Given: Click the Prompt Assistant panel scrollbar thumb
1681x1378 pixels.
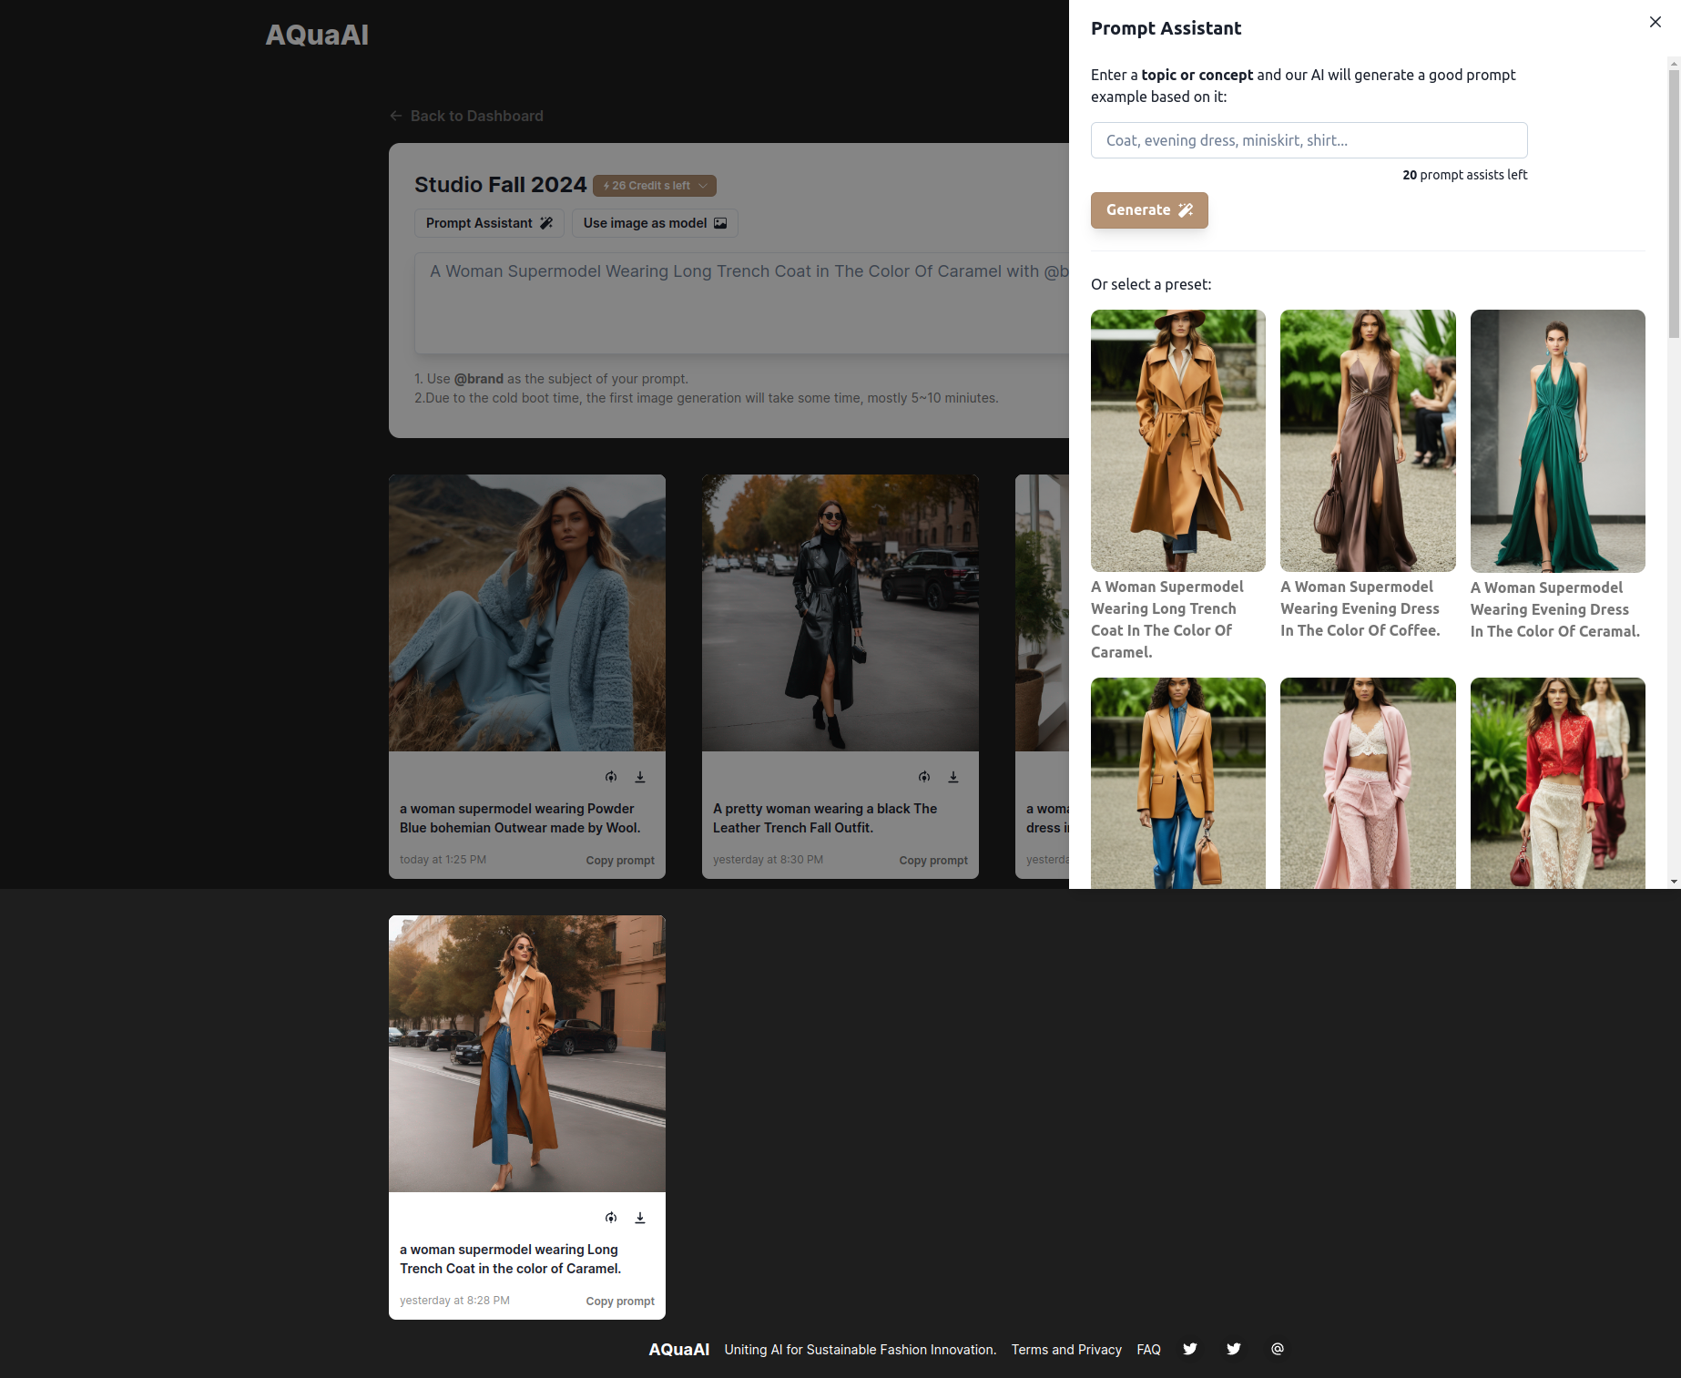Looking at the screenshot, I should coord(1674,204).
